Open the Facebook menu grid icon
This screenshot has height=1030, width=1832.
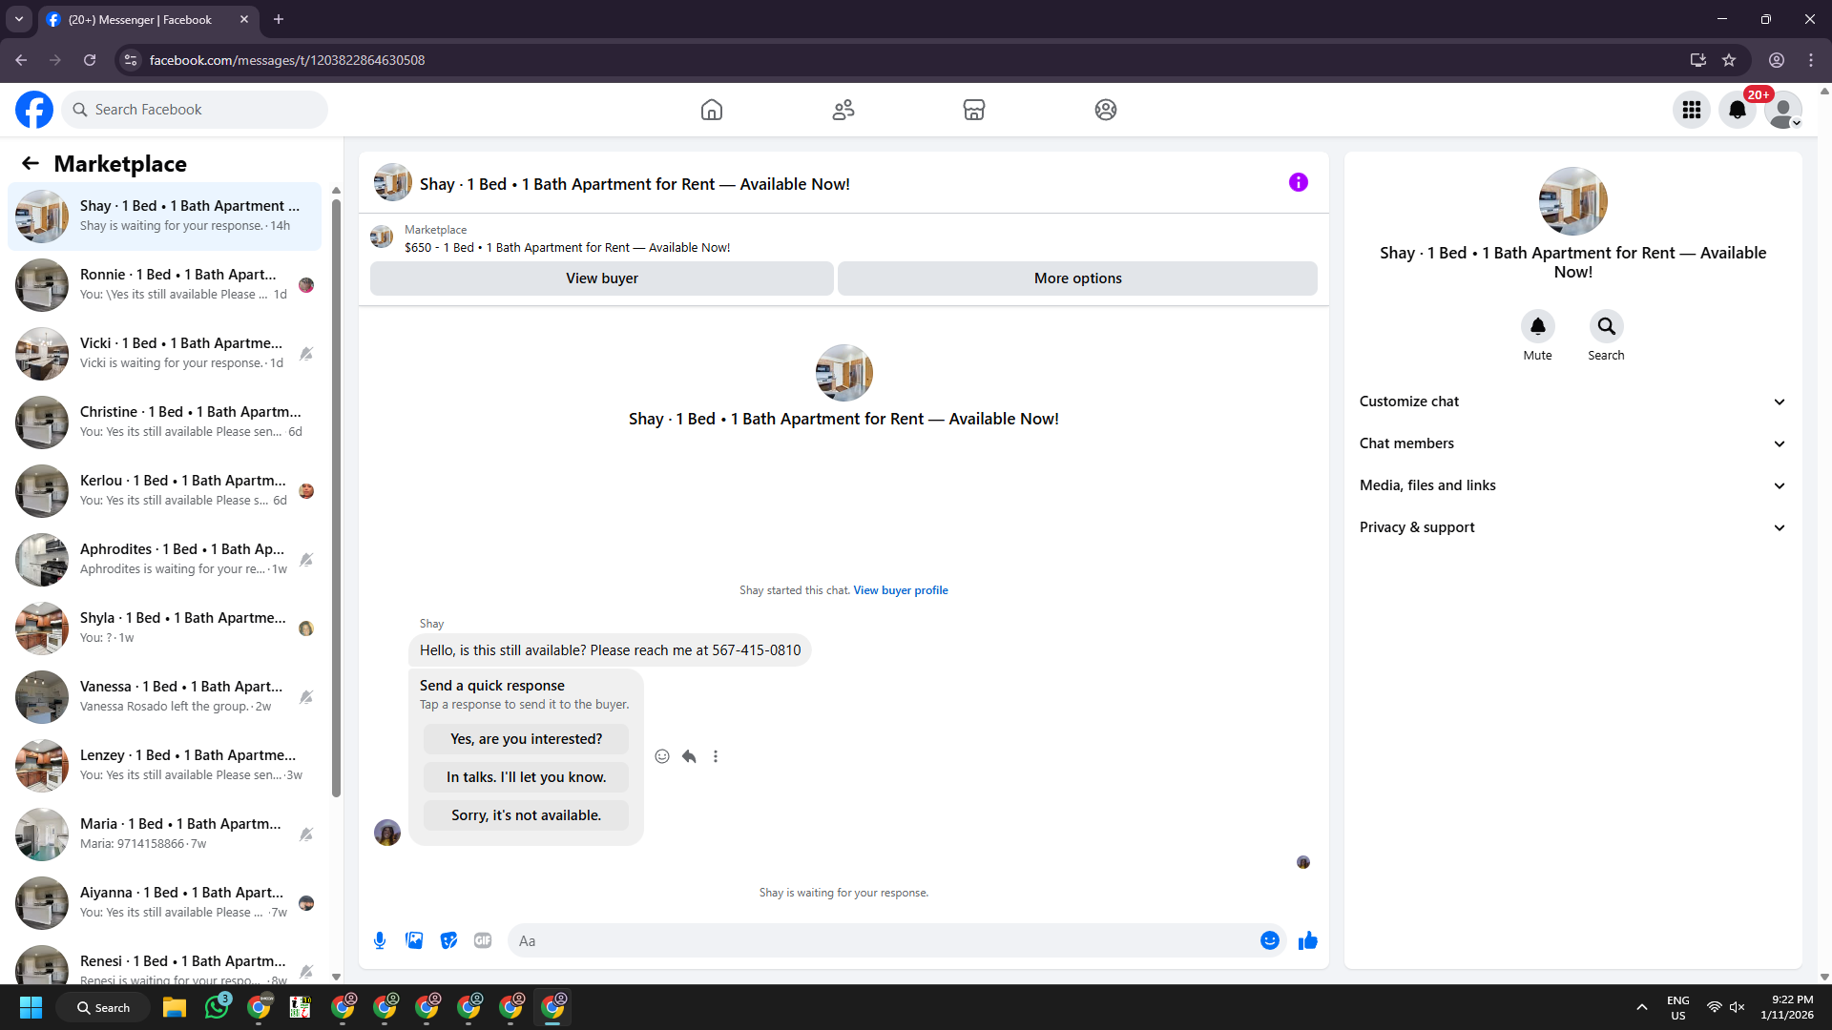pyautogui.click(x=1692, y=110)
